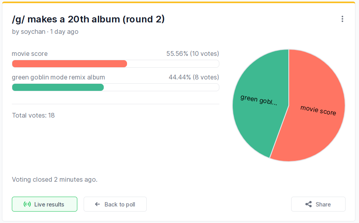Click the green goblin remix progress bar
Viewport: 359px width, 223px height.
(58, 87)
